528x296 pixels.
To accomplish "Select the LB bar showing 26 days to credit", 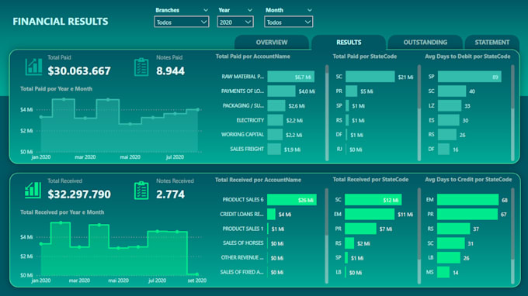I will tap(449, 258).
